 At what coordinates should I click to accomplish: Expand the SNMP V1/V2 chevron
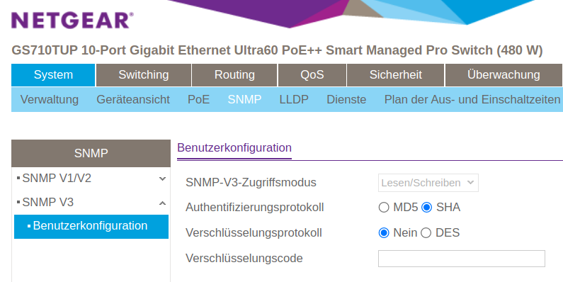tap(162, 179)
